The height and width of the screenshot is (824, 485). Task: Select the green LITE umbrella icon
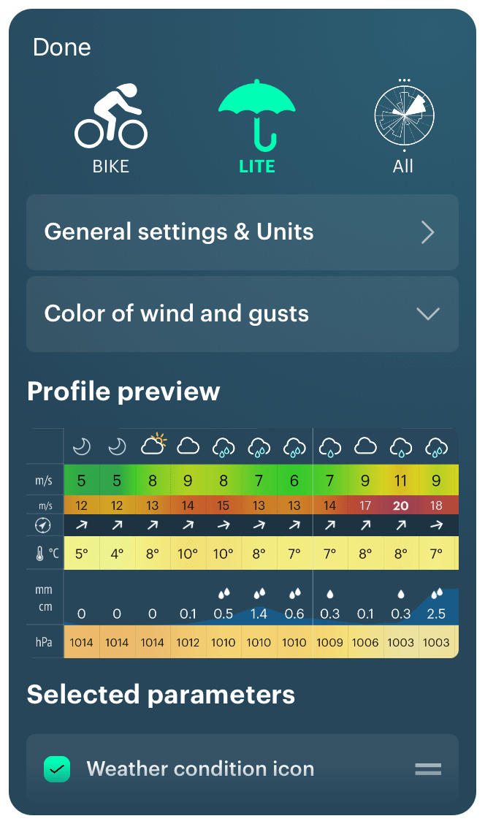[256, 115]
